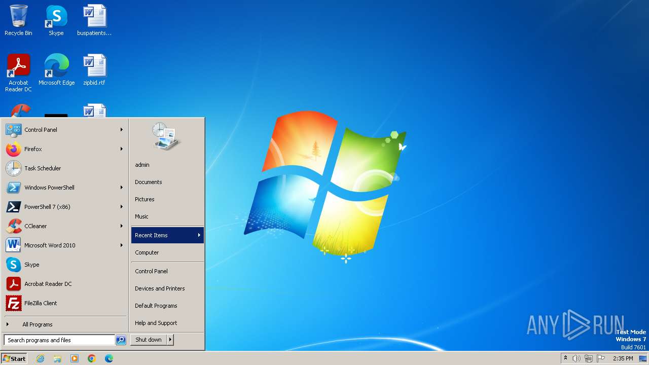Screen dimensions: 649x365
Task: Click Task Scheduler text entry
Action: (x=43, y=168)
